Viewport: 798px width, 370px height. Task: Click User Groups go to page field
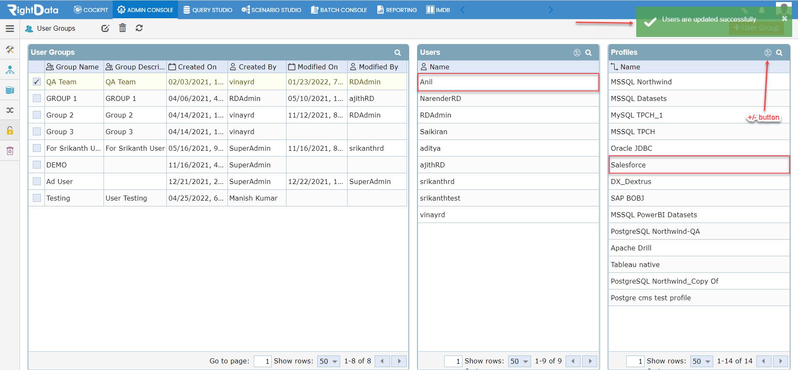point(262,361)
